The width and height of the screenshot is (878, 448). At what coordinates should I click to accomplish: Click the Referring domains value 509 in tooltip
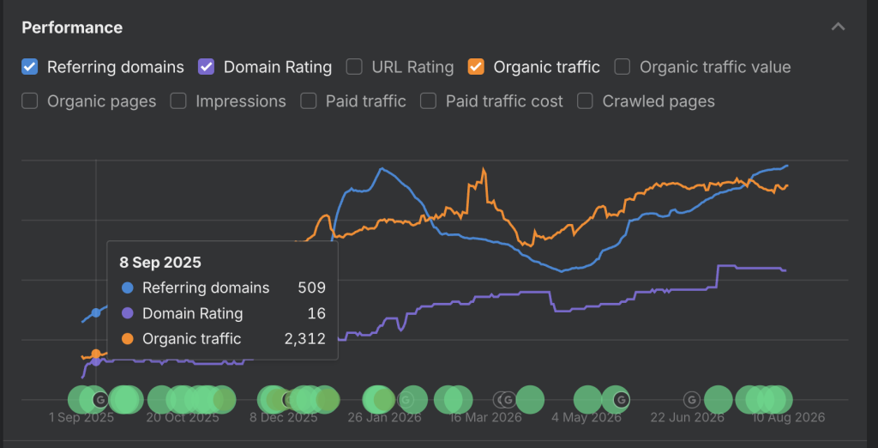[312, 288]
